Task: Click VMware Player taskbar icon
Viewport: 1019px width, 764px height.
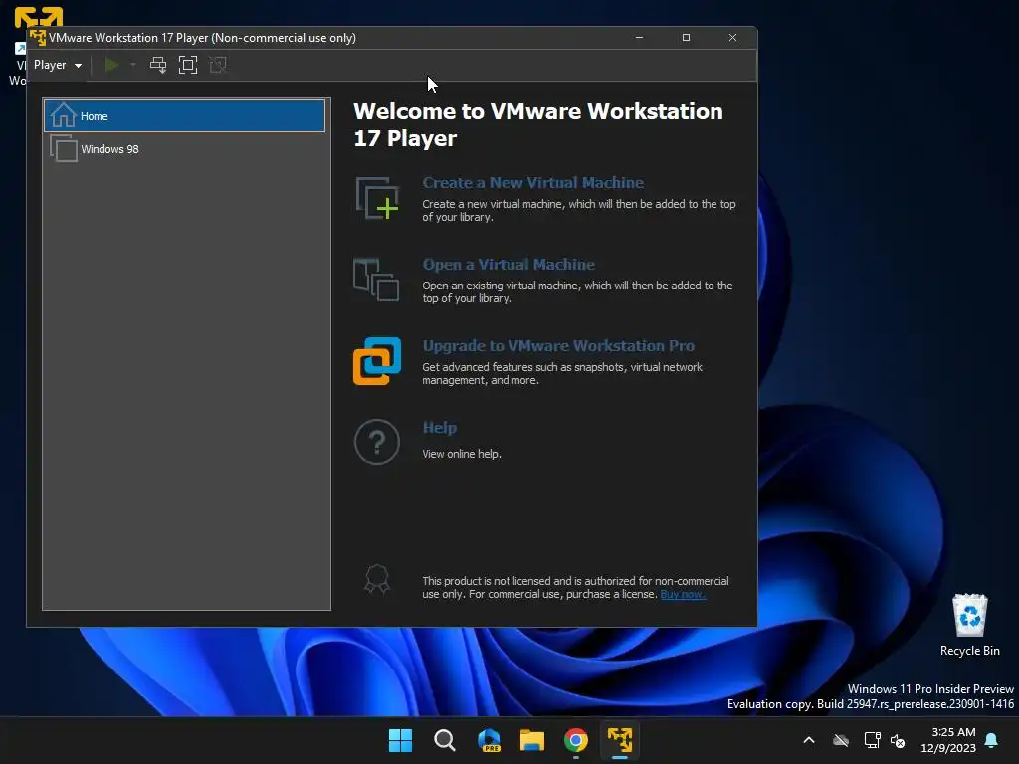Action: [x=620, y=740]
